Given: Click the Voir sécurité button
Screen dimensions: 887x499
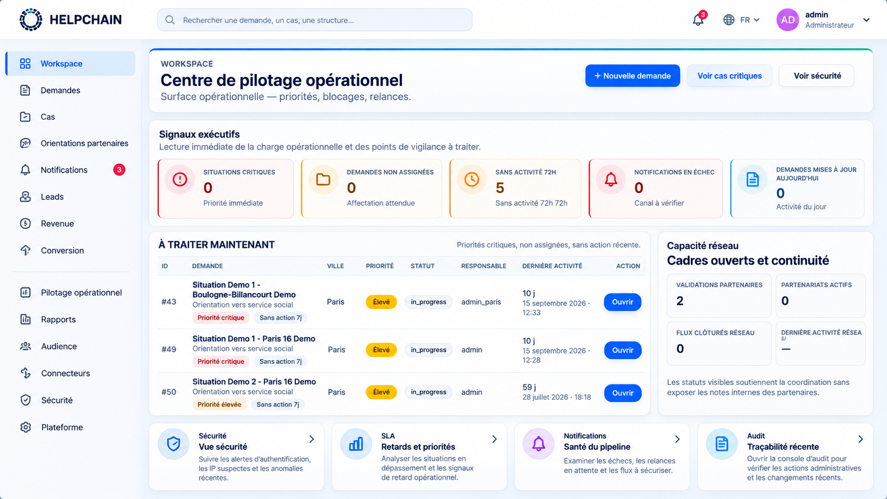Looking at the screenshot, I should tap(817, 76).
